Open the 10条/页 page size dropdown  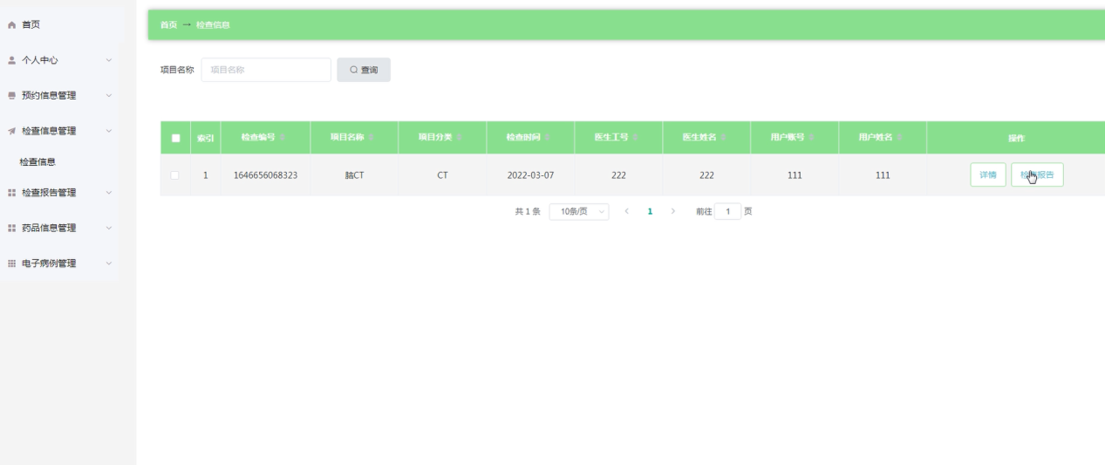pyautogui.click(x=579, y=212)
